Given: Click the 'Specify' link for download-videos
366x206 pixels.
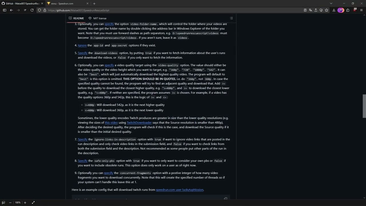Looking at the screenshot, I should click(83, 53).
